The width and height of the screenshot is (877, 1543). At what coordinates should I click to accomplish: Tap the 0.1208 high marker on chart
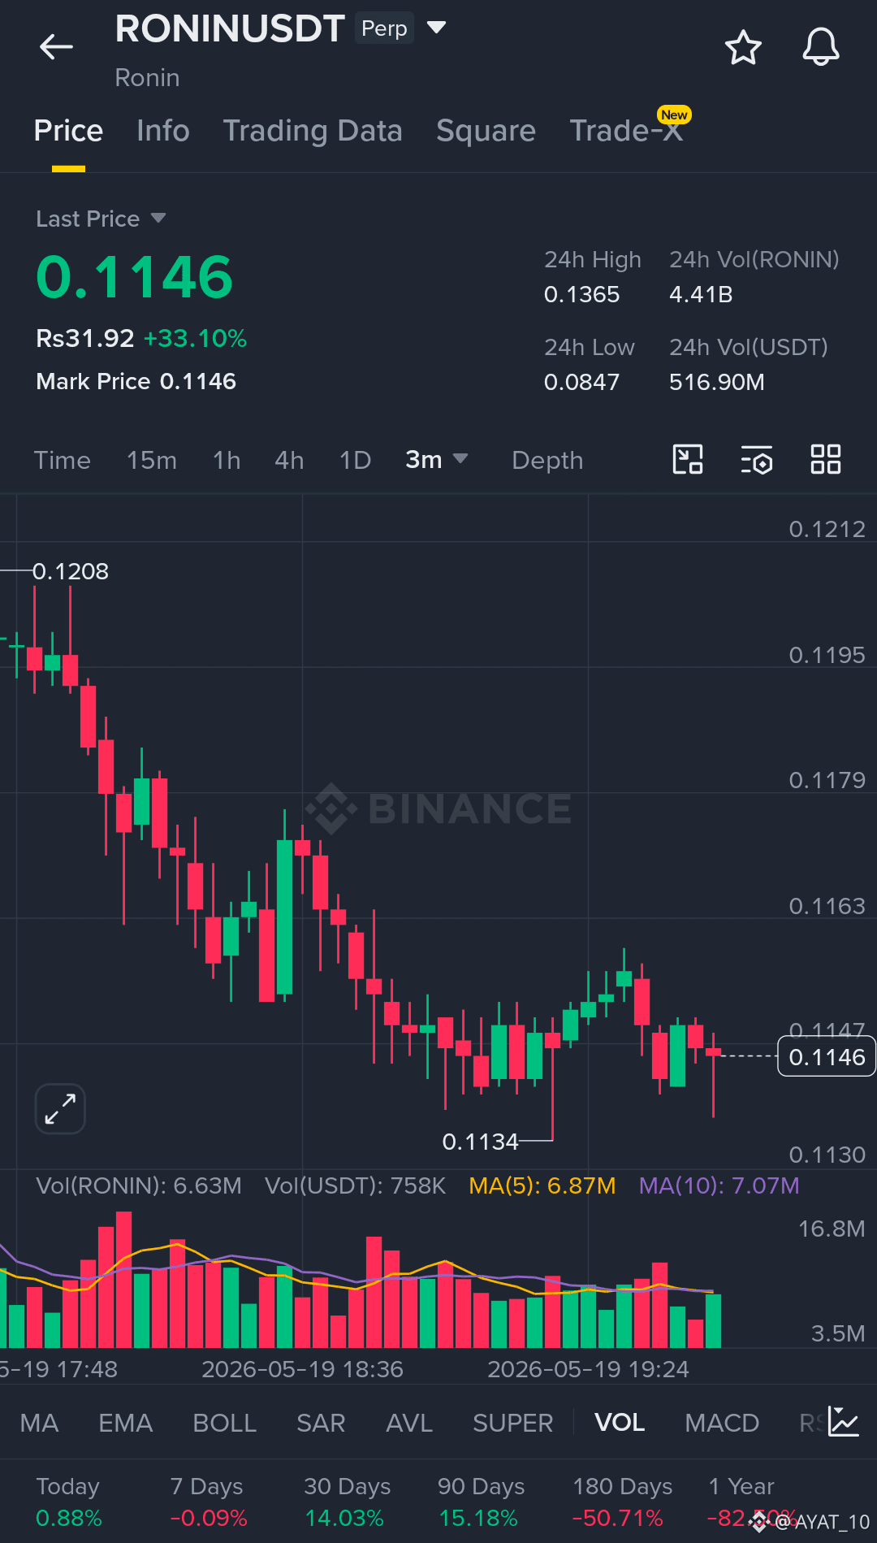click(x=71, y=571)
